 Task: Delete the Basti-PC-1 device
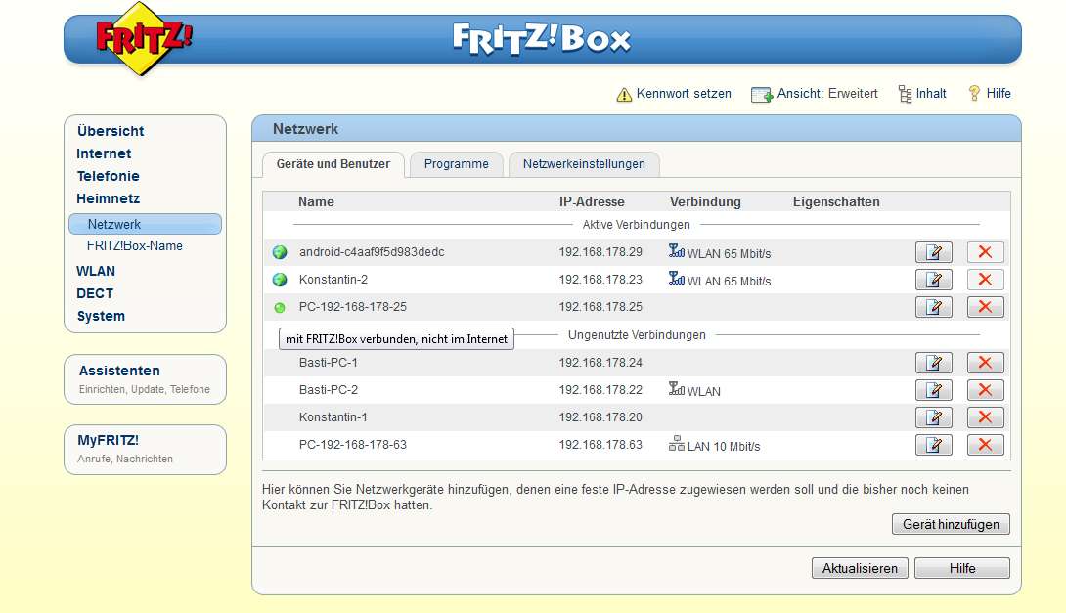(x=985, y=362)
